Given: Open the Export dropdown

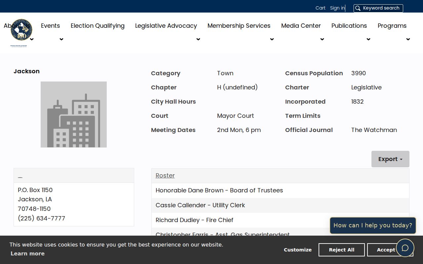Looking at the screenshot, I should pos(390,159).
